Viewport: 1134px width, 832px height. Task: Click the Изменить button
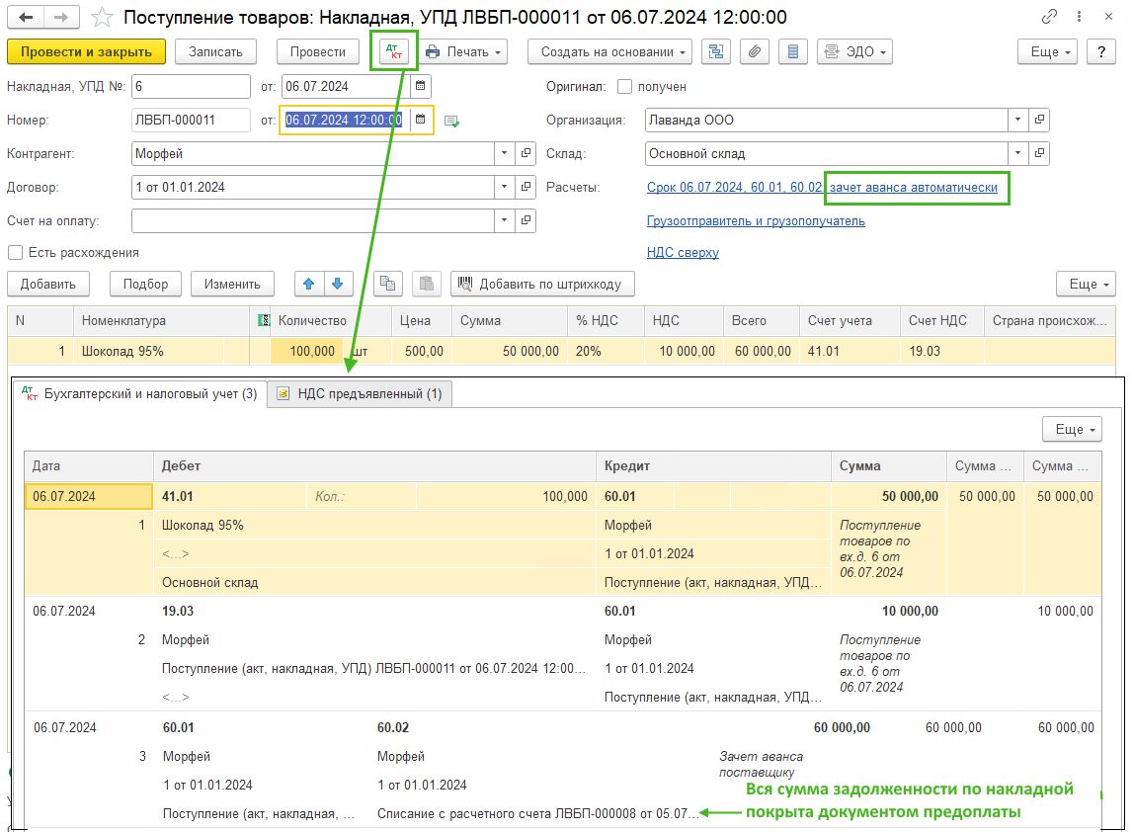(x=232, y=284)
